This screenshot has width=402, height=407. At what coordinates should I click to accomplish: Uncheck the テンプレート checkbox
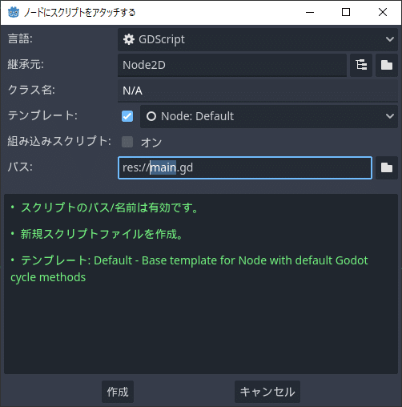point(127,116)
